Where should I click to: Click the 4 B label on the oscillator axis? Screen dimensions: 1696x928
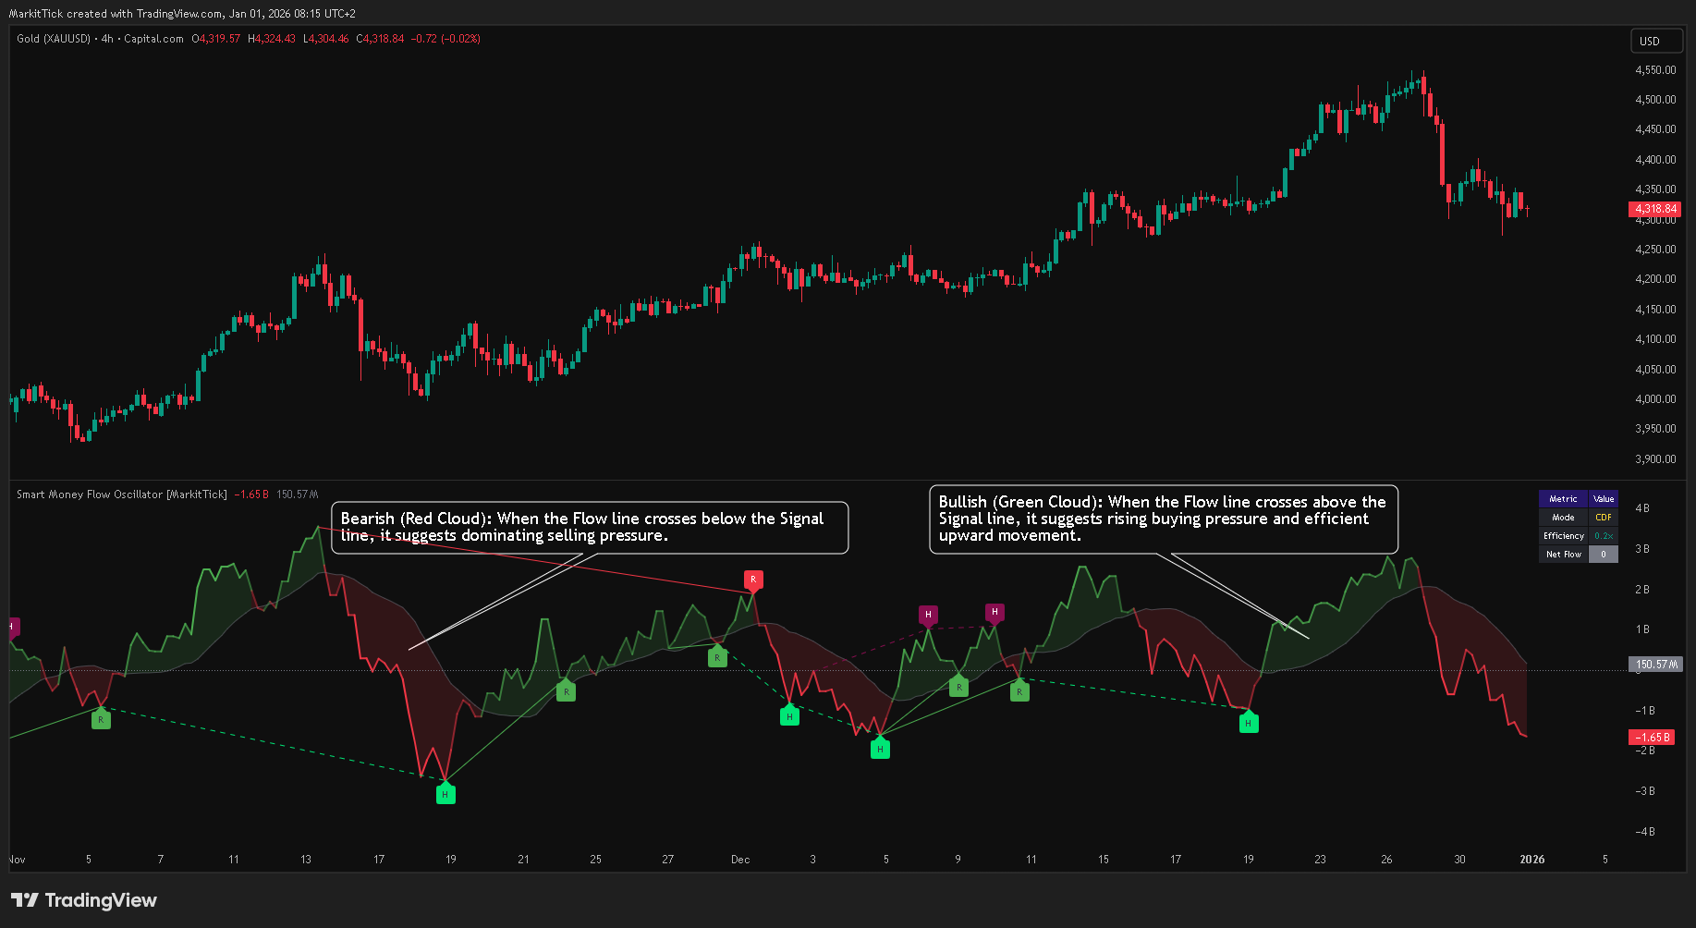1642,508
